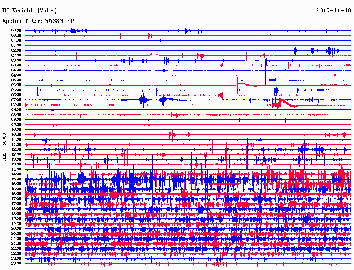Screen dimensions: 354x270
Task: Select the 09:30 time label
Action: coord(16,125)
